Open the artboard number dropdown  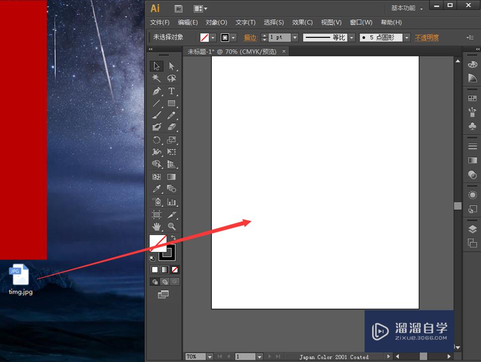(259, 357)
